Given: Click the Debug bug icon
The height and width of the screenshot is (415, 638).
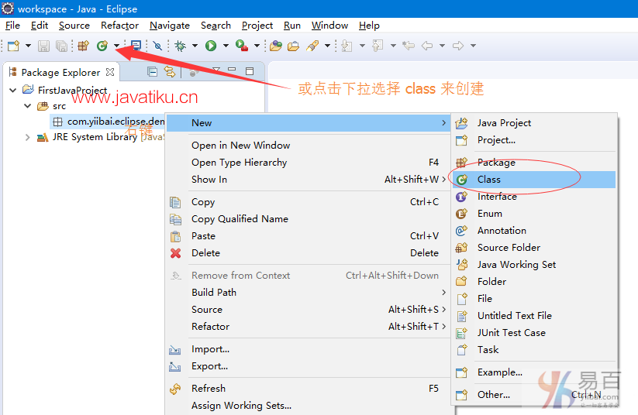Looking at the screenshot, I should pyautogui.click(x=181, y=46).
